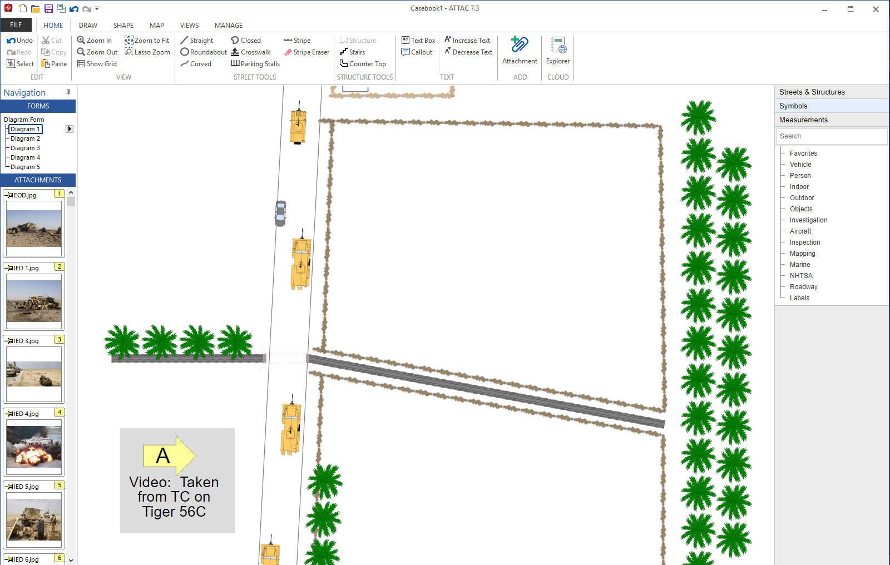Switch to the MAP ribbon tab
890x565 pixels.
157,25
